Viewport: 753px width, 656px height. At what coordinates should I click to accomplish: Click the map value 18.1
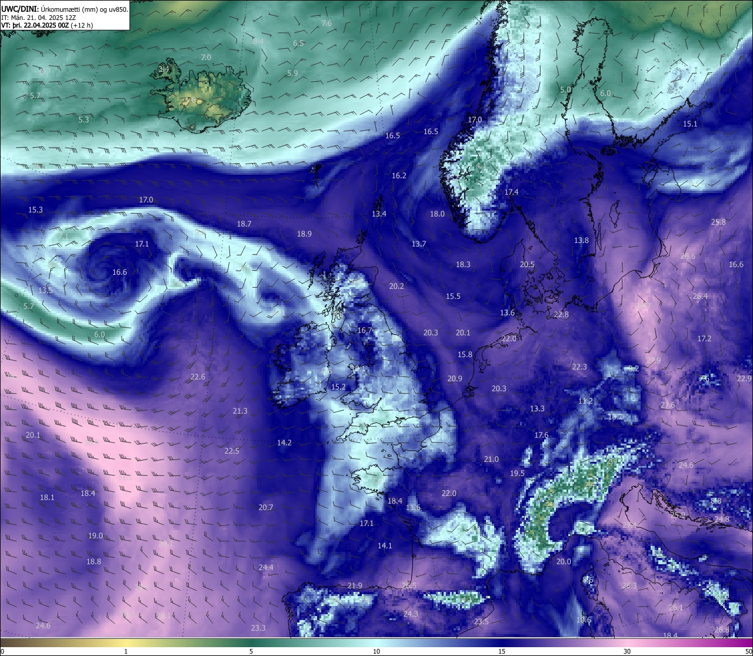click(47, 497)
